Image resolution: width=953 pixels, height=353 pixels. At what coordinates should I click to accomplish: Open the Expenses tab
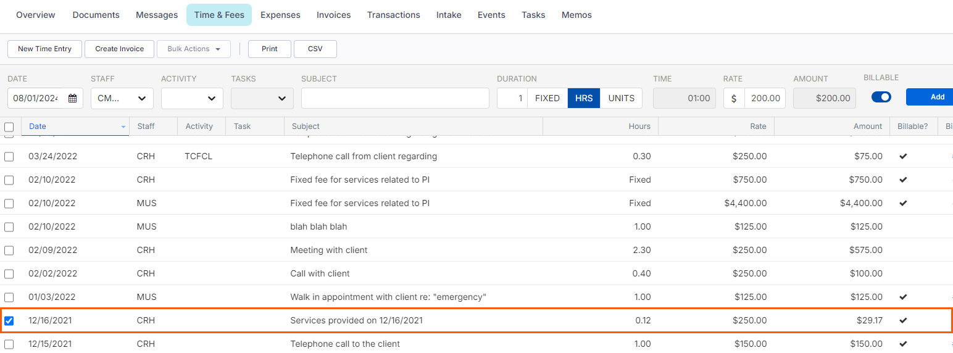[x=280, y=15]
